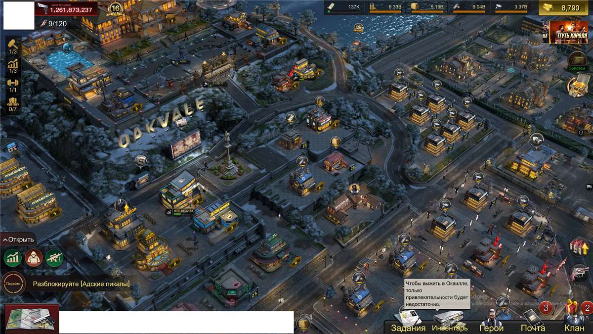
Task: Open the crew members 0/7 icon
Action: pyautogui.click(x=13, y=103)
